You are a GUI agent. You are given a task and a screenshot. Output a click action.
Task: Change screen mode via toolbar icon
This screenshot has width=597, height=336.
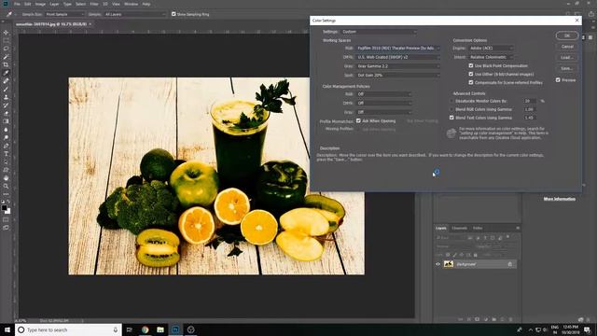click(6, 228)
